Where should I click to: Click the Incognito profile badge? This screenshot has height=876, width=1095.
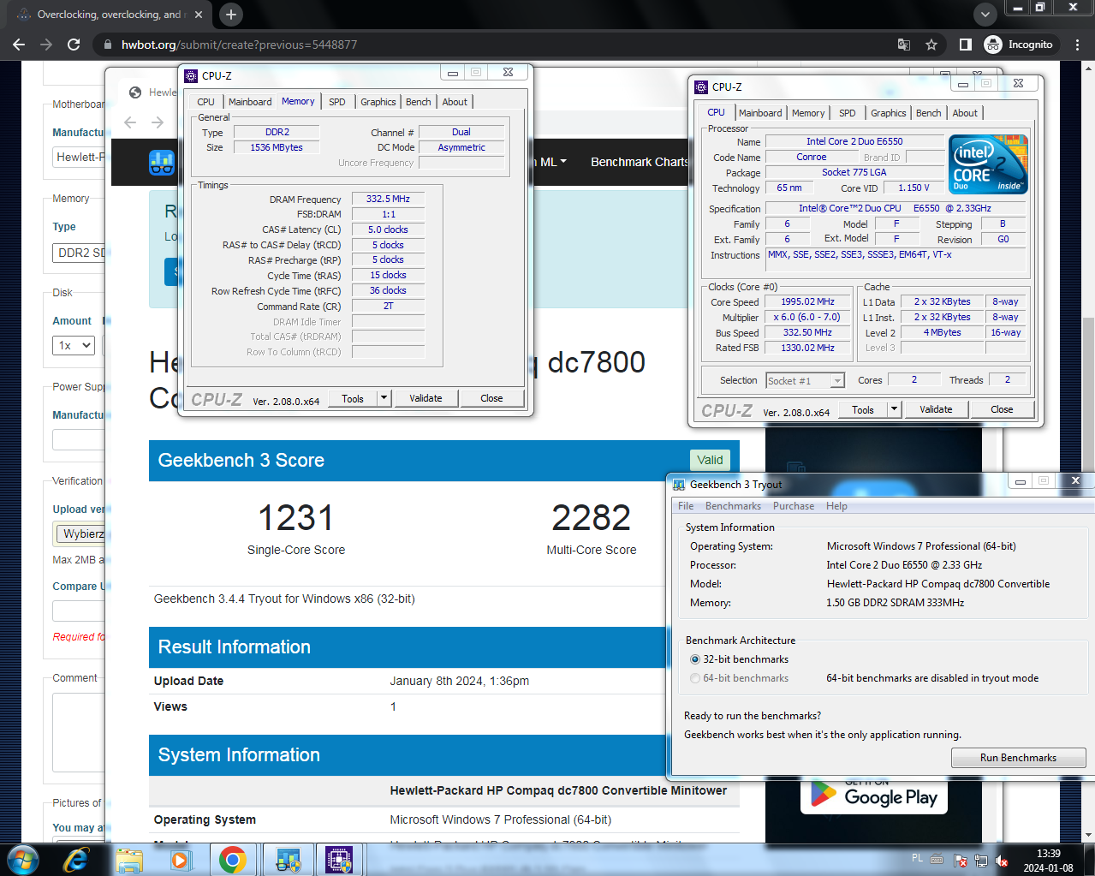coord(1021,45)
